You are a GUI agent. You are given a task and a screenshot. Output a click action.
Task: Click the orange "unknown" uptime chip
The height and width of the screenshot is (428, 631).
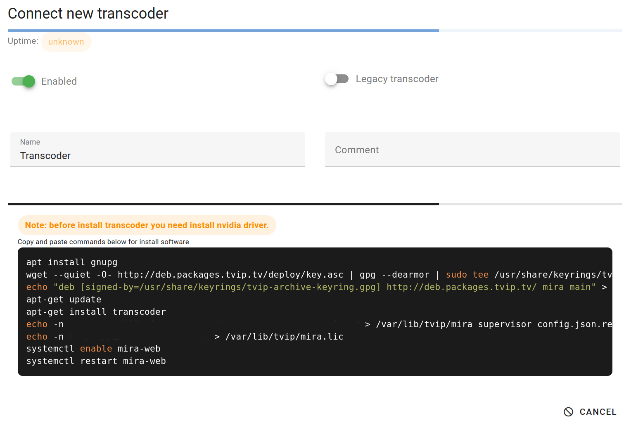(x=66, y=42)
